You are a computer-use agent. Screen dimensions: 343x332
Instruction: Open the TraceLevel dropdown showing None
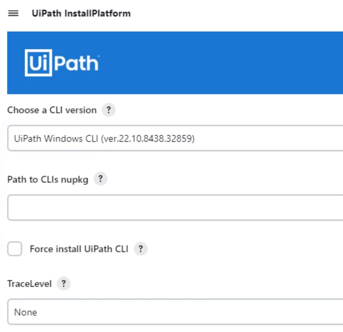tap(175, 312)
